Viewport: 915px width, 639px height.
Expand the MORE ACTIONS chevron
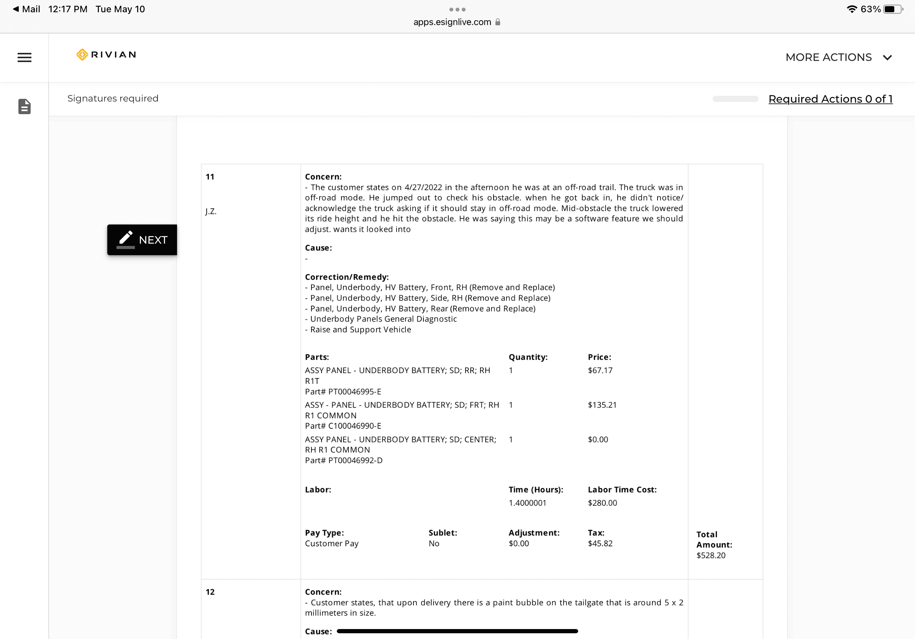[887, 57]
